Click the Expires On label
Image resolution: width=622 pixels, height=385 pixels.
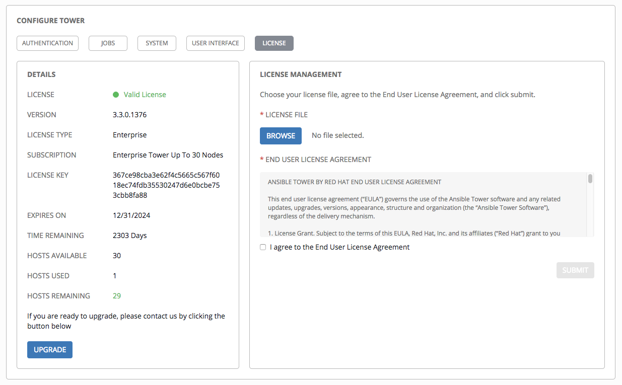46,215
